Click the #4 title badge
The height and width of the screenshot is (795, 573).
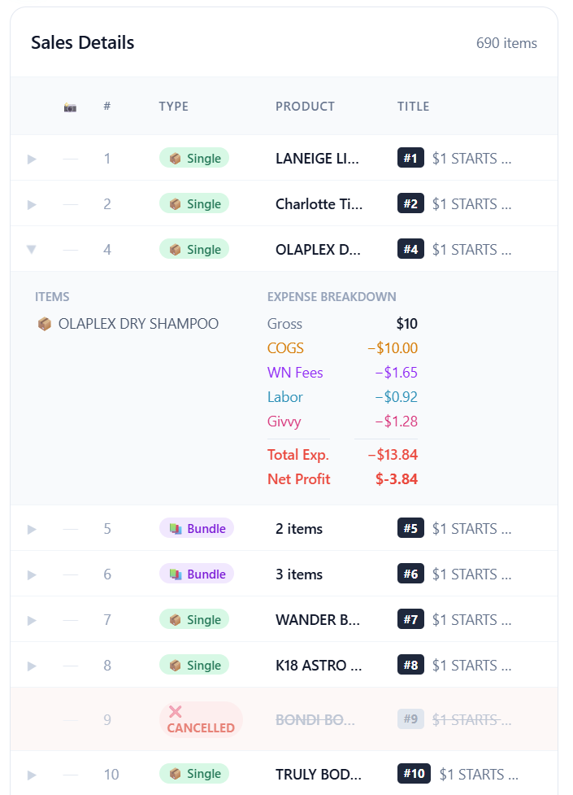(x=410, y=249)
